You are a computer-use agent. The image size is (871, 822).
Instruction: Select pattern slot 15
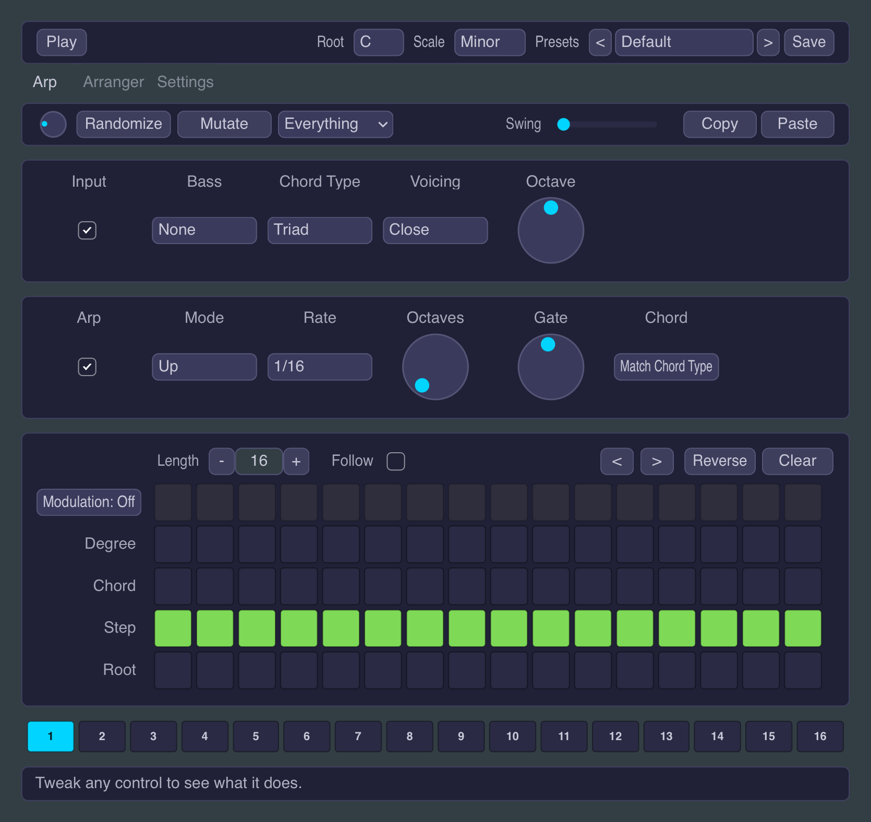pos(769,736)
